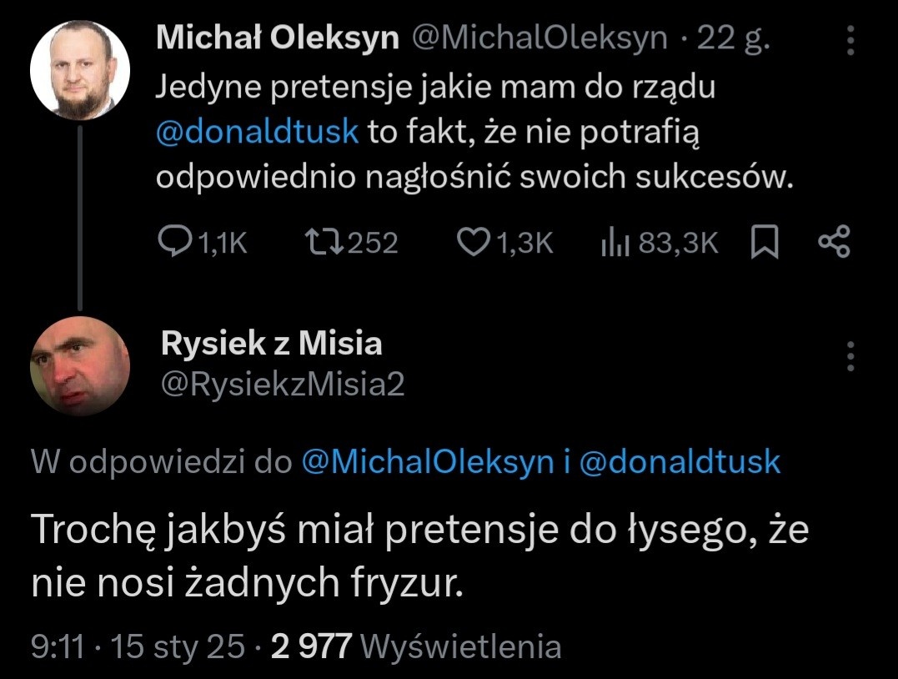Image resolution: width=898 pixels, height=679 pixels.
Task: Click the Michał Oleksyn display name
Action: coord(278,38)
